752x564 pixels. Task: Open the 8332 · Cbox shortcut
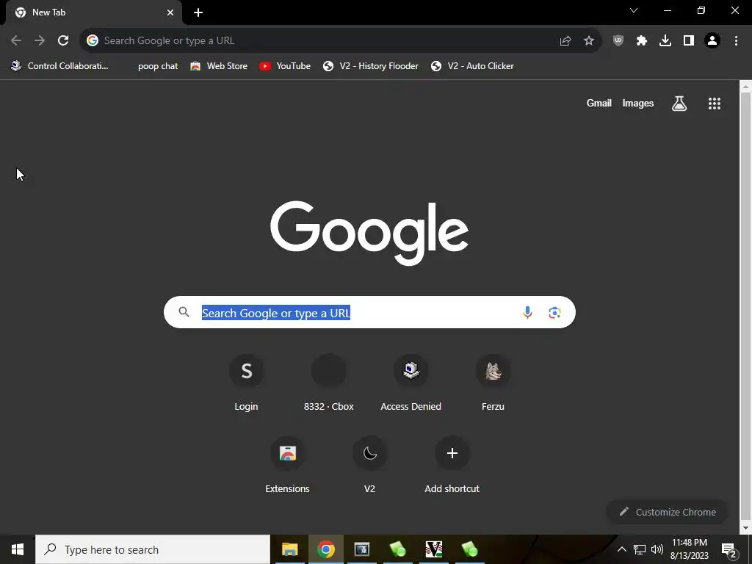pyautogui.click(x=329, y=383)
